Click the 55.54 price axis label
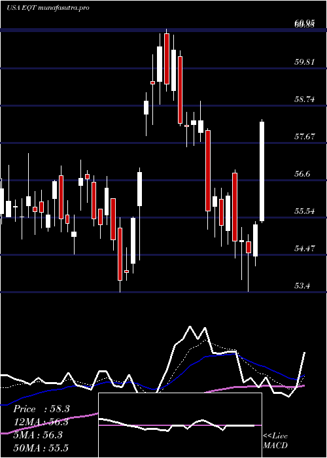327x458 pixels. 305,211
